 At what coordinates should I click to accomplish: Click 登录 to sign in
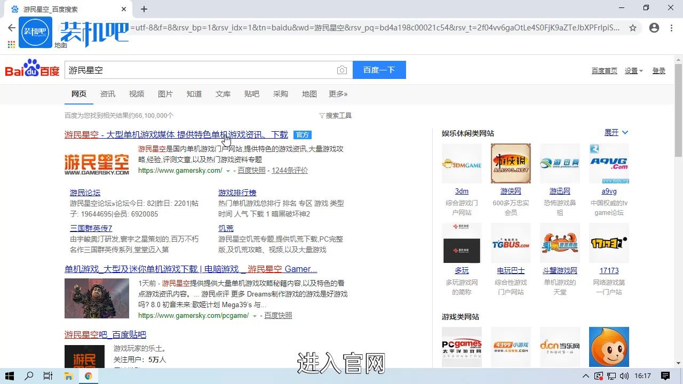tap(659, 70)
